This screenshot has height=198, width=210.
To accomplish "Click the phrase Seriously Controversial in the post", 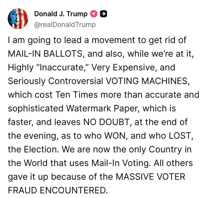I will pyautogui.click(x=56, y=81).
